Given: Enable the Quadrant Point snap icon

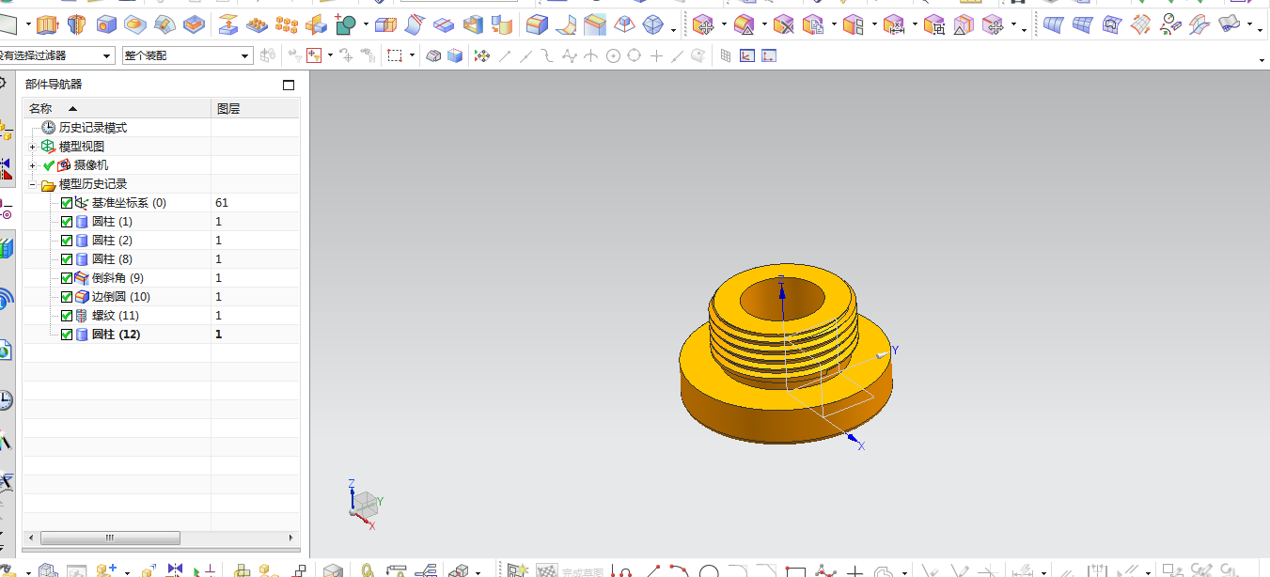Looking at the screenshot, I should tap(634, 56).
